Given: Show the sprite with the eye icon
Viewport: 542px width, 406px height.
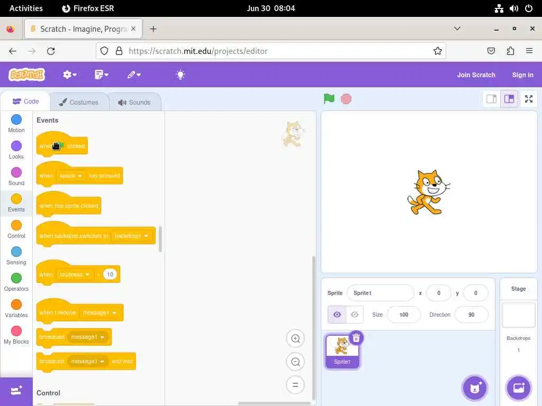Looking at the screenshot, I should 337,315.
